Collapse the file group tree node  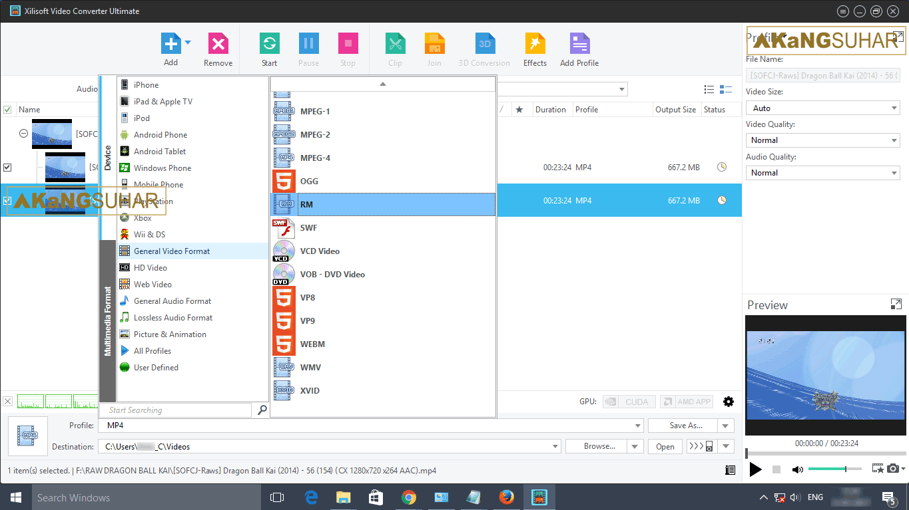[x=23, y=134]
